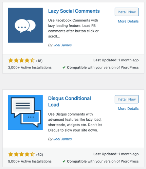Image resolution: width=146 pixels, height=169 pixels.
Task: Visit Joel James author link under Lazy Social Comments
Action: 62,45
